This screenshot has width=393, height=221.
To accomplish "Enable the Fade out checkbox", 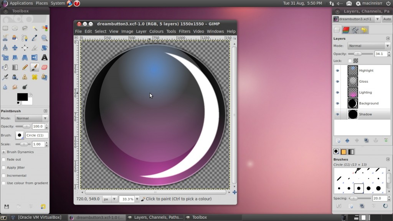I will (4, 159).
